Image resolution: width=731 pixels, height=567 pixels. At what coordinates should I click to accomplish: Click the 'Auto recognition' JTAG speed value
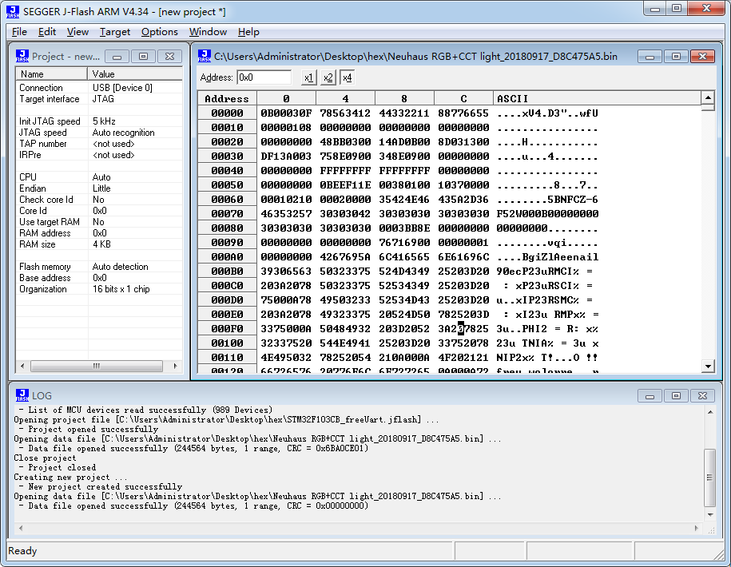[124, 133]
